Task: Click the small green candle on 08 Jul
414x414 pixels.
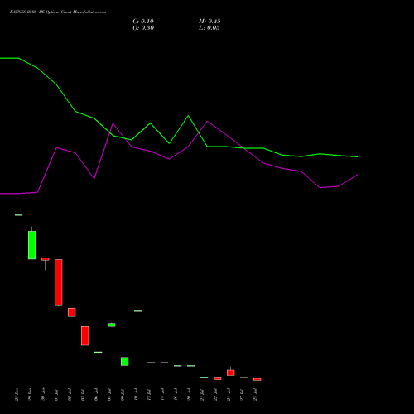Action: pos(112,325)
